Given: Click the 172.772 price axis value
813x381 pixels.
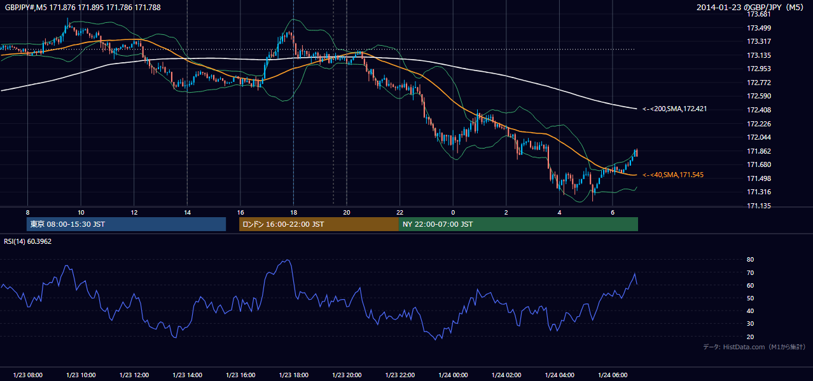Looking at the screenshot, I should (759, 83).
